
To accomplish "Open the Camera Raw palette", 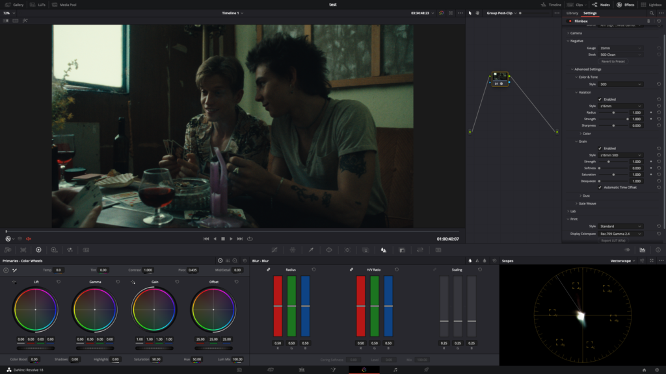I will (x=8, y=250).
